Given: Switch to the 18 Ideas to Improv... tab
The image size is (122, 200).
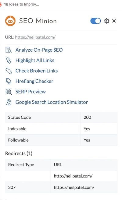Looking at the screenshot, I should [x=21, y=4].
